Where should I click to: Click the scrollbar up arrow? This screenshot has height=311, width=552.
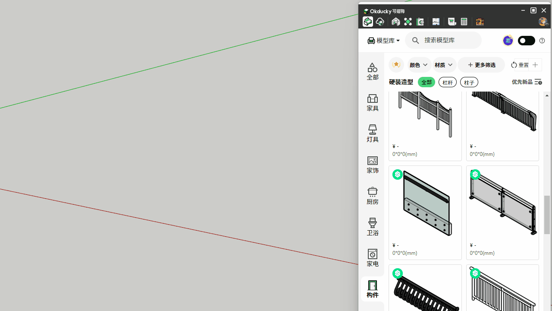coord(547,95)
